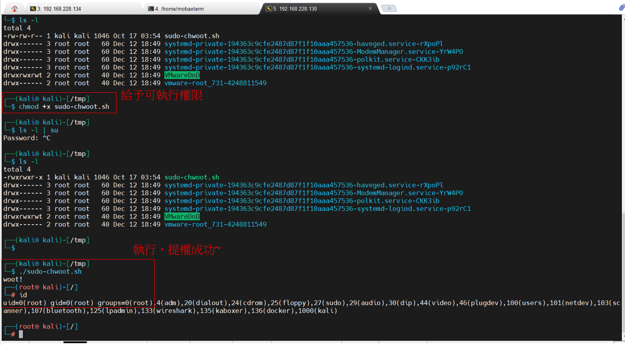Click the terminal cursor block at last prompt
Viewport: 625px width, 345px height.
(21, 334)
